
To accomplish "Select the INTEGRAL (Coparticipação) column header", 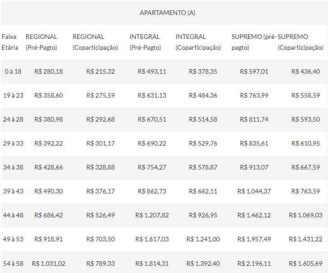I will (x=198, y=42).
